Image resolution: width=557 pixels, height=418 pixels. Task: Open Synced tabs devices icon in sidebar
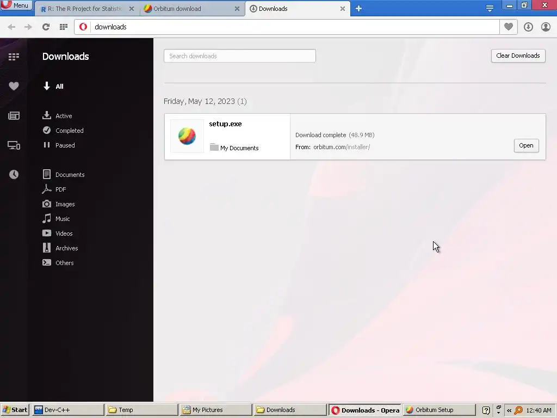click(x=14, y=145)
